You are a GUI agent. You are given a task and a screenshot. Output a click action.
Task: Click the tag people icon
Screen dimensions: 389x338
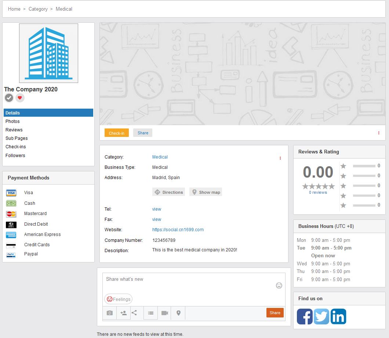(x=123, y=313)
